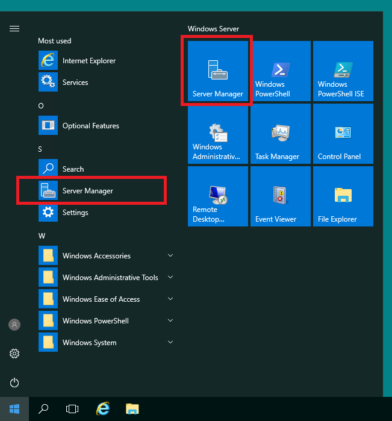
Task: Launch Event Viewer tile
Action: tap(281, 196)
